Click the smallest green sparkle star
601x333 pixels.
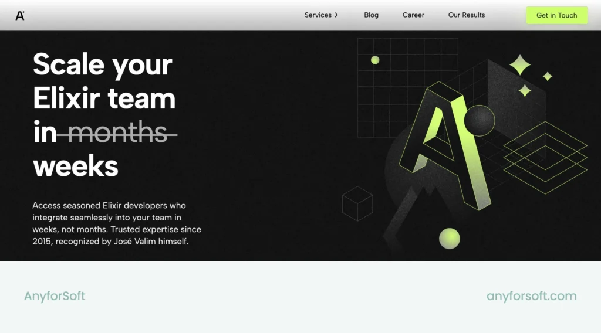548,76
